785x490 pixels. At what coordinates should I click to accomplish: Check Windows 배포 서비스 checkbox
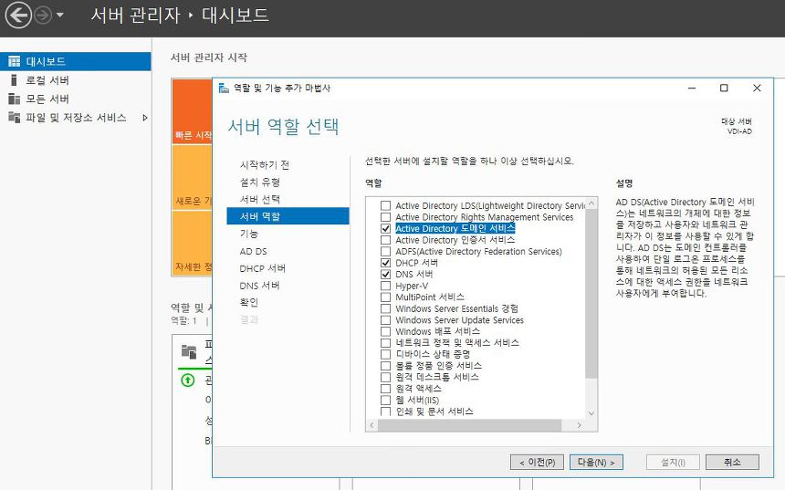click(385, 331)
